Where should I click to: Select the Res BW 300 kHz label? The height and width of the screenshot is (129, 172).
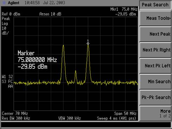point(16,118)
